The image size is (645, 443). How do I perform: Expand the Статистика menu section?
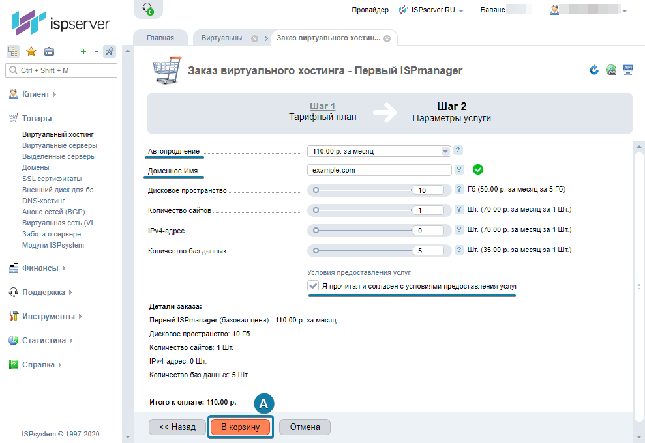[x=71, y=341]
